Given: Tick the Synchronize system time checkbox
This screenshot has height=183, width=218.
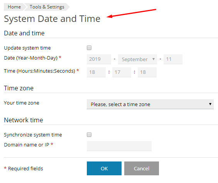Looking at the screenshot, I should [x=89, y=135].
